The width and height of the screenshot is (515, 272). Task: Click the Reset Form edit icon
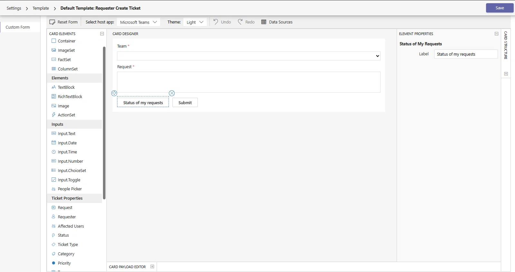pos(52,22)
